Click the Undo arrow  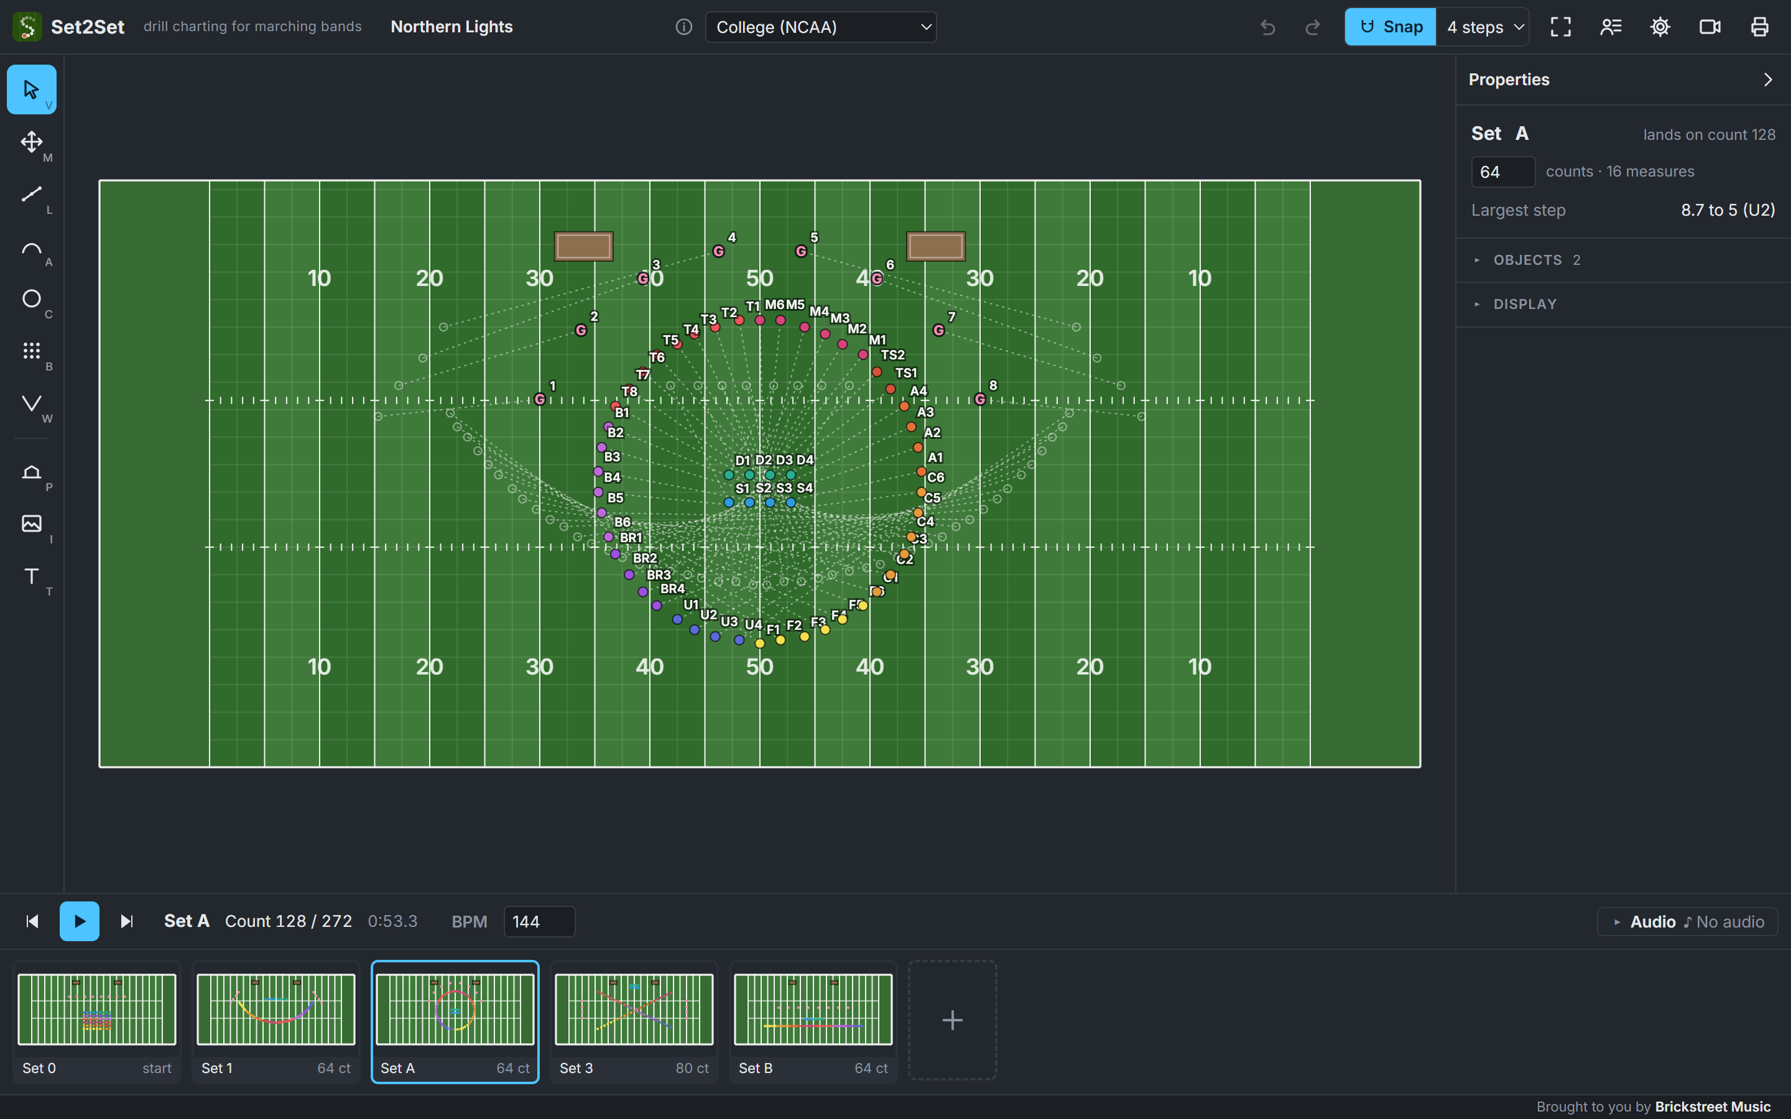point(1268,27)
